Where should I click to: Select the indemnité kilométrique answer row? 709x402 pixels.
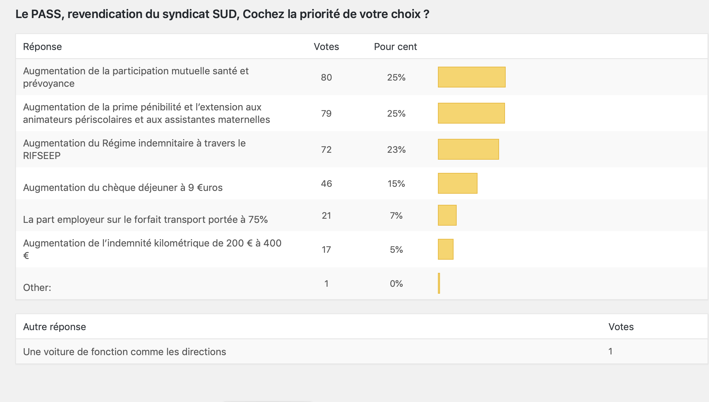(x=152, y=249)
